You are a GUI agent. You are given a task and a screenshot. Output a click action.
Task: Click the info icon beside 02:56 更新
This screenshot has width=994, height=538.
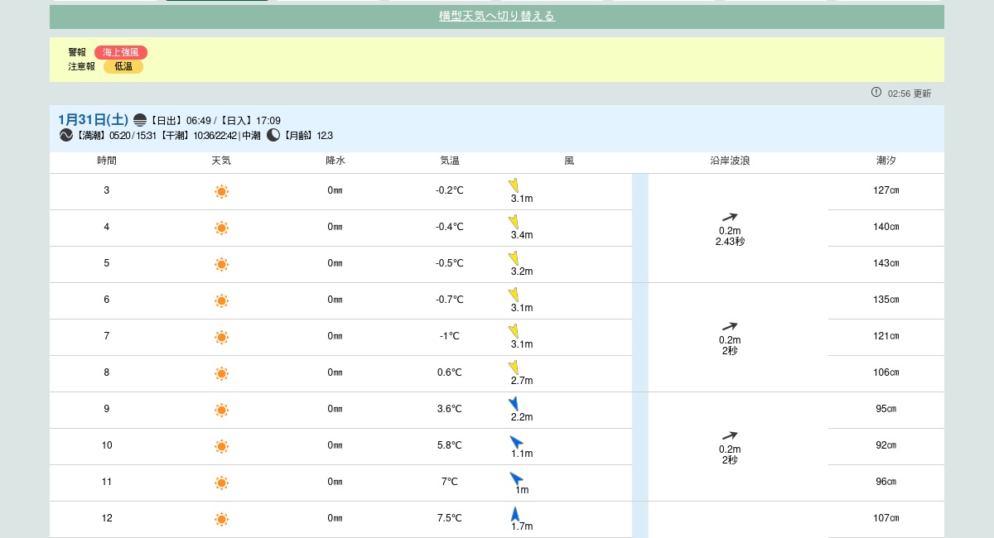(x=876, y=93)
